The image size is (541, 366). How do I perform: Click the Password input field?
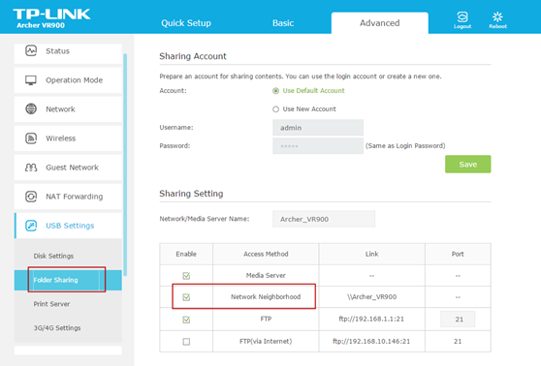(318, 146)
